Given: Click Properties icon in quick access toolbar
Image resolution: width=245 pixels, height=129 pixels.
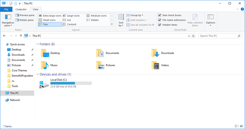Looking at the screenshot, I should [x=11, y=3].
